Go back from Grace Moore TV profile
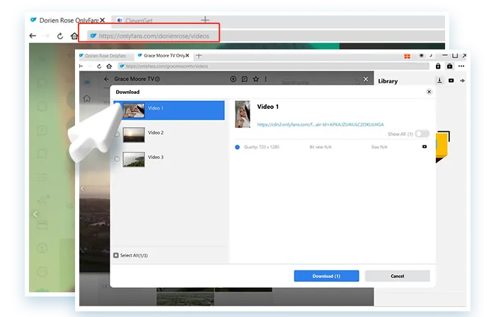 tap(106, 79)
